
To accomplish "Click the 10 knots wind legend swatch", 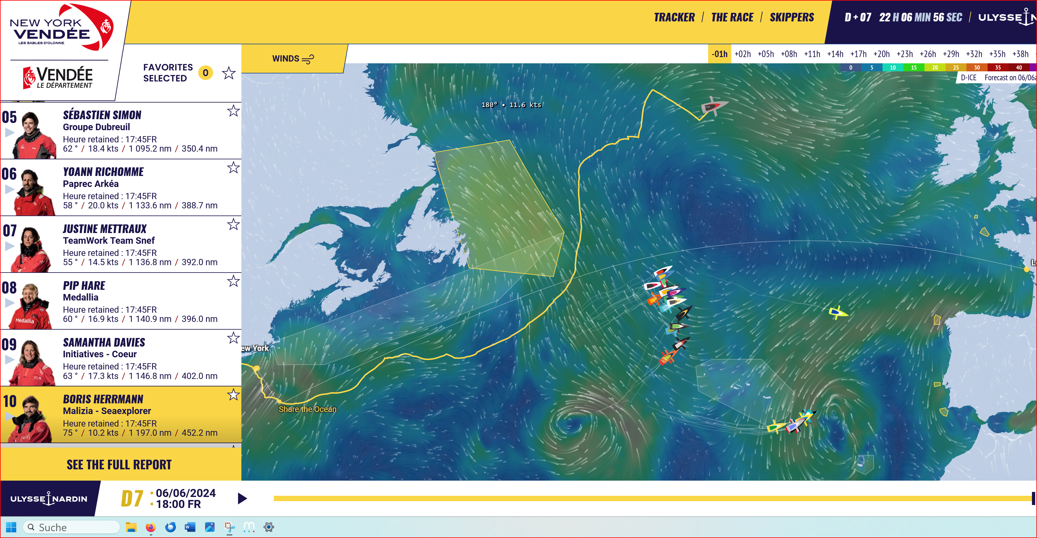I will 892,67.
